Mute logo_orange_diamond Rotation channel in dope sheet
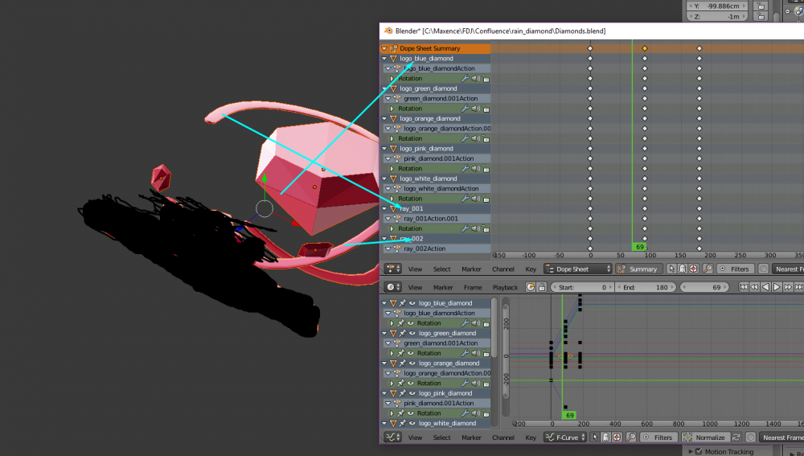804x456 pixels. (x=476, y=138)
